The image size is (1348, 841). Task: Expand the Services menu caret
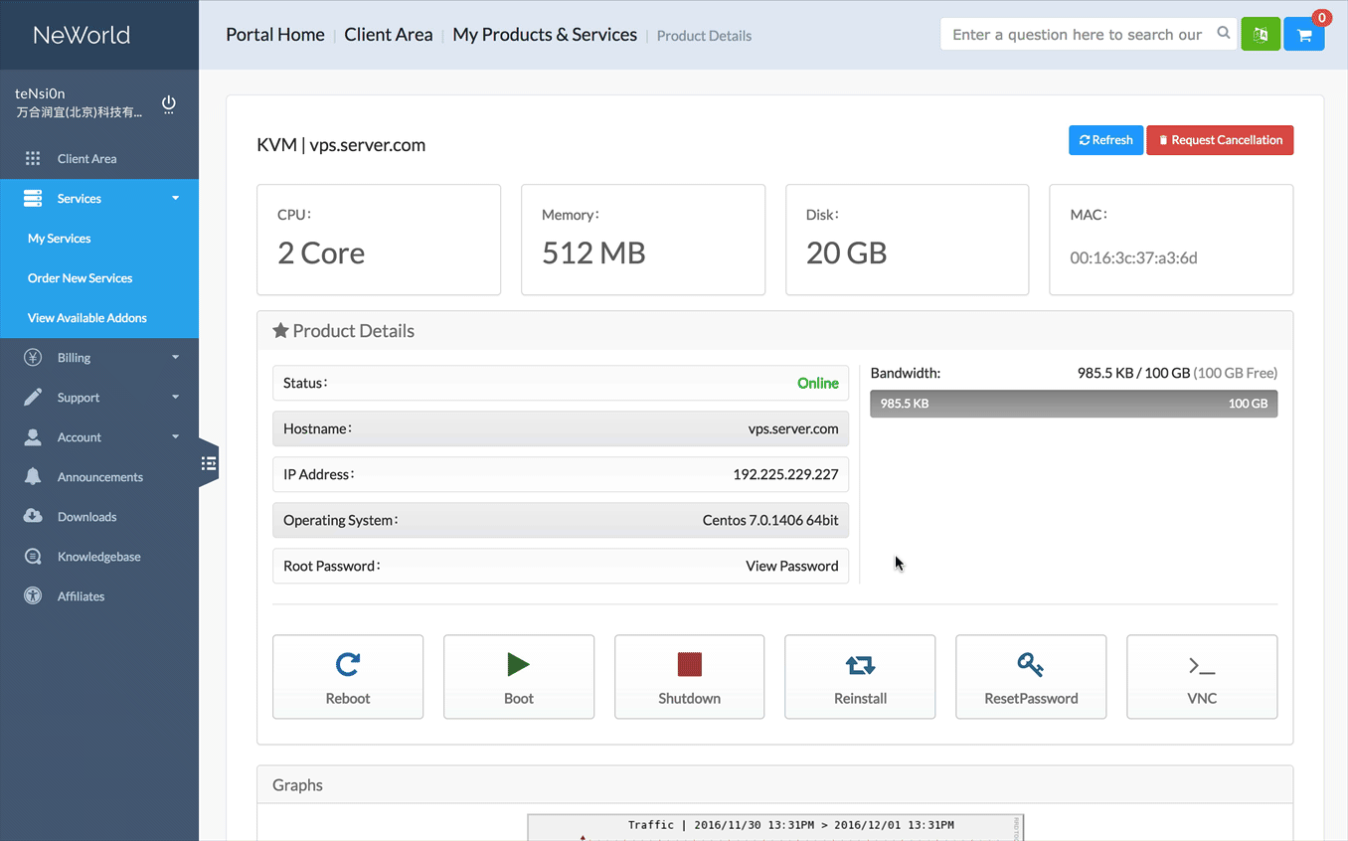click(176, 198)
